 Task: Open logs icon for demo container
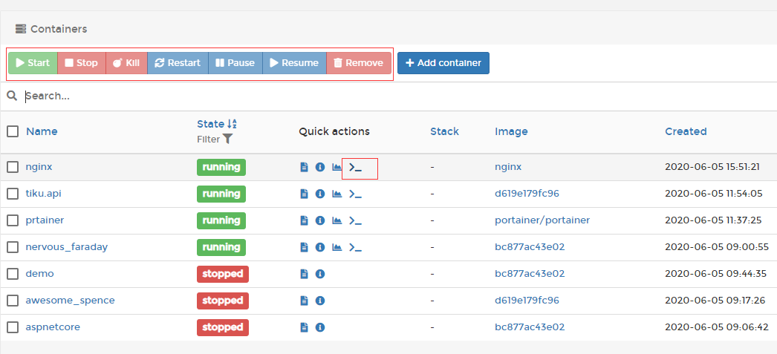coord(304,275)
